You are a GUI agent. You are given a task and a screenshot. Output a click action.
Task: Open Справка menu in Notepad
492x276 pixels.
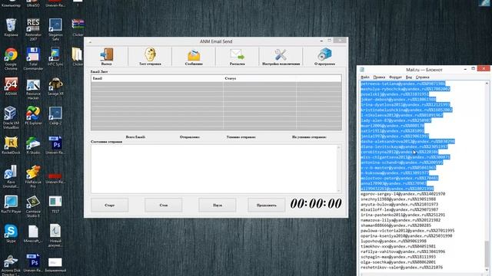click(422, 77)
